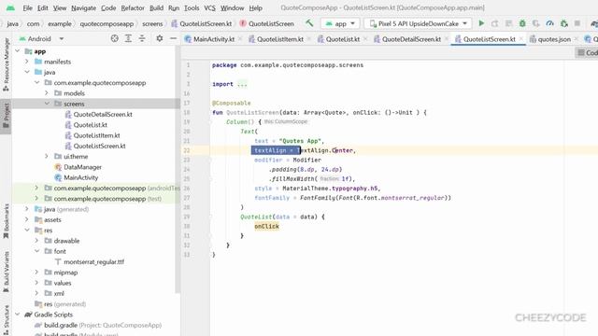
Task: Expand the manifests folder
Action: coord(27,62)
